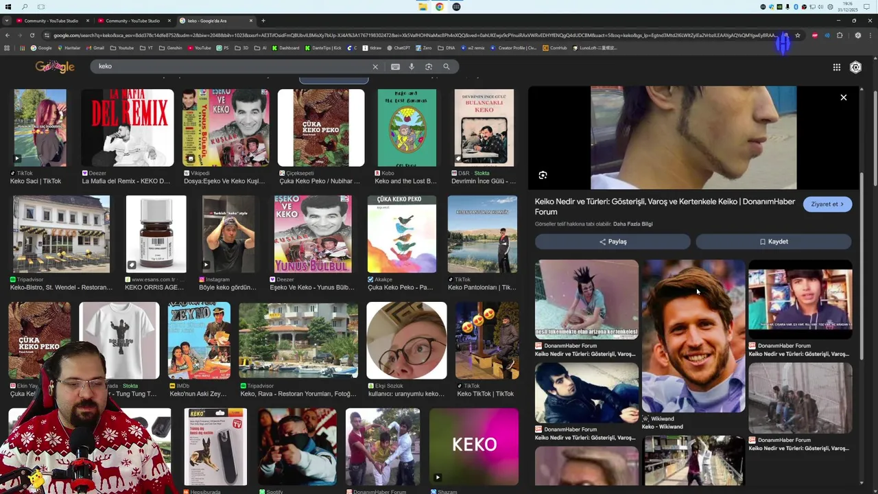Open the red ABP extension icon
Viewport: 878px width, 494px height.
coord(815,35)
